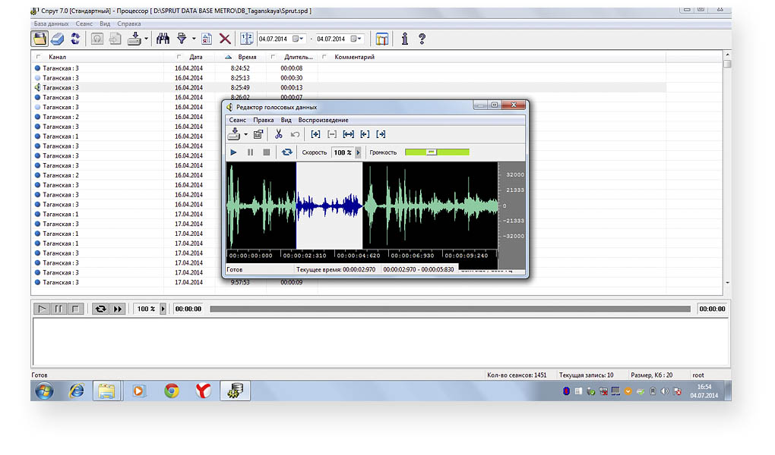Open the first date picker dropdown

tap(302, 39)
